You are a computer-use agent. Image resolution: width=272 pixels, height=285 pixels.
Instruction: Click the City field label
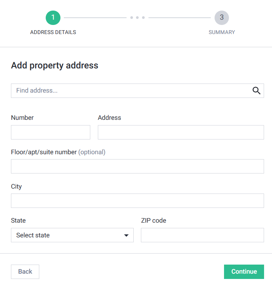[x=17, y=187]
